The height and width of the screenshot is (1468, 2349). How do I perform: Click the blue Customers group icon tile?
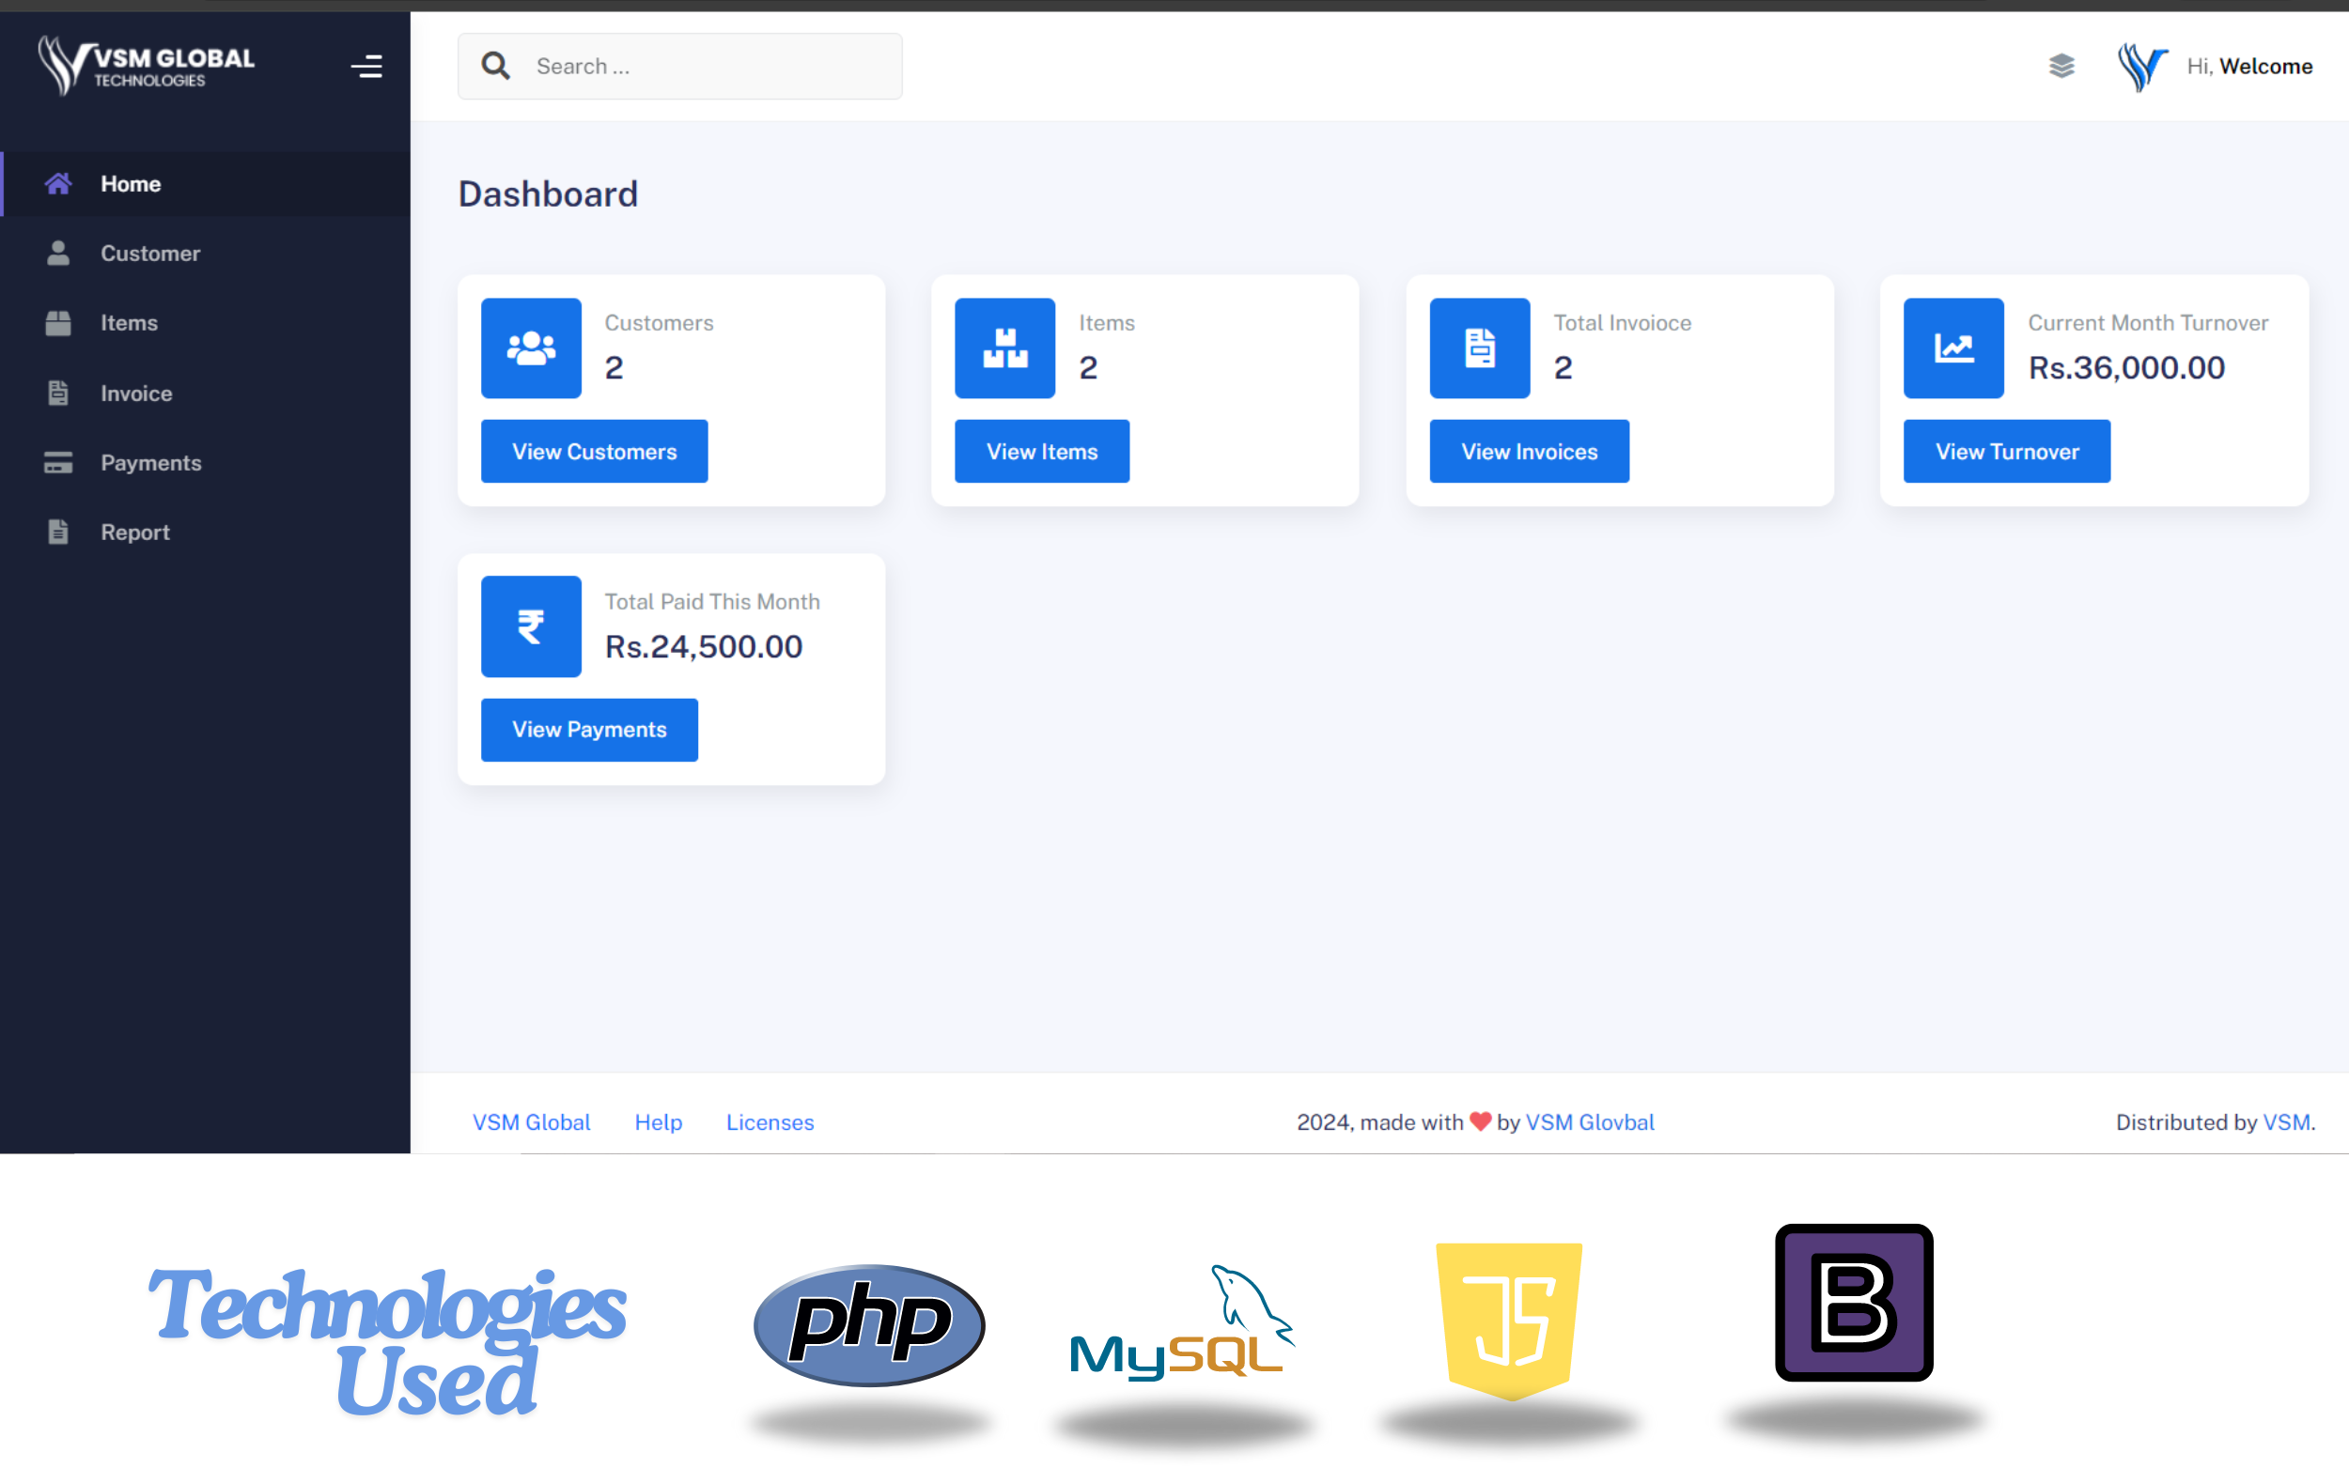coord(531,348)
